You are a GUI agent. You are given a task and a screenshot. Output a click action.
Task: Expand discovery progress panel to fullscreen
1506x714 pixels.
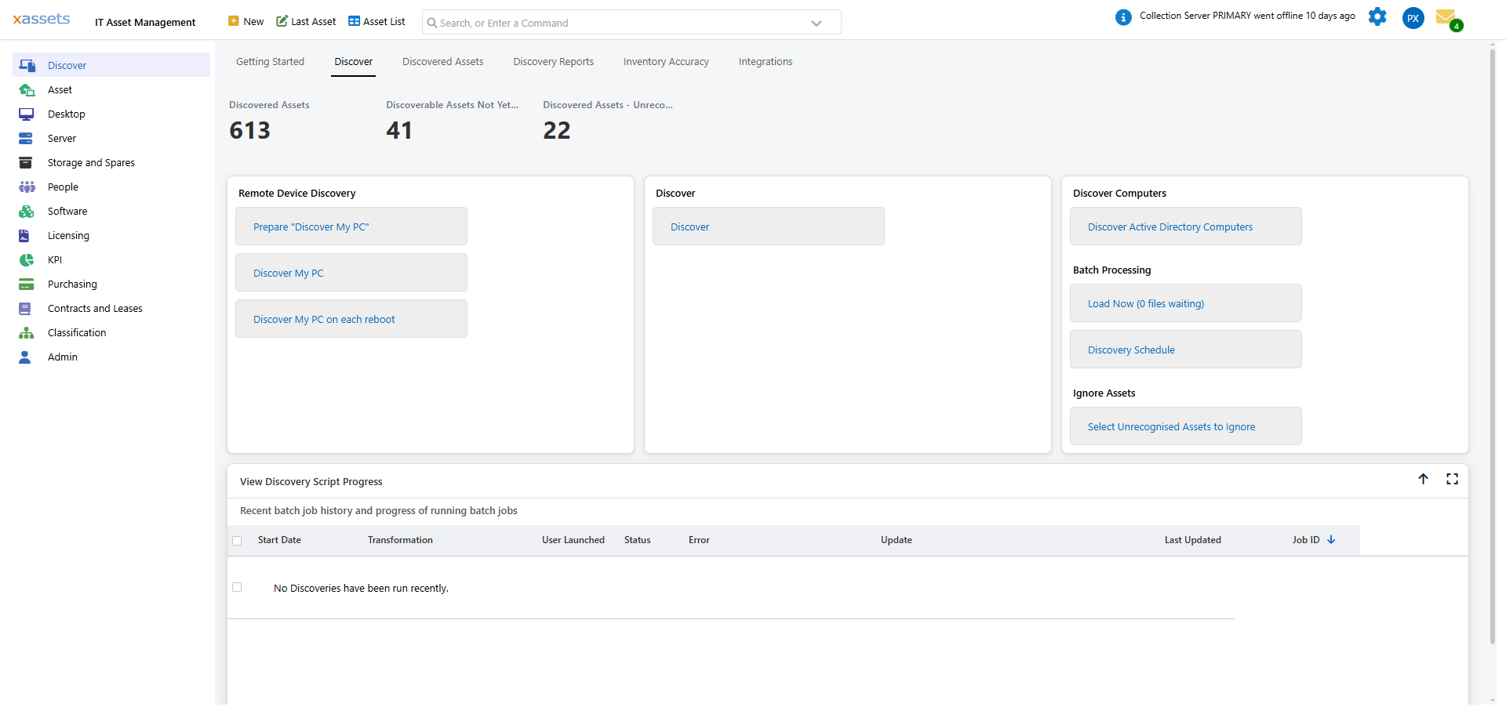1453,479
